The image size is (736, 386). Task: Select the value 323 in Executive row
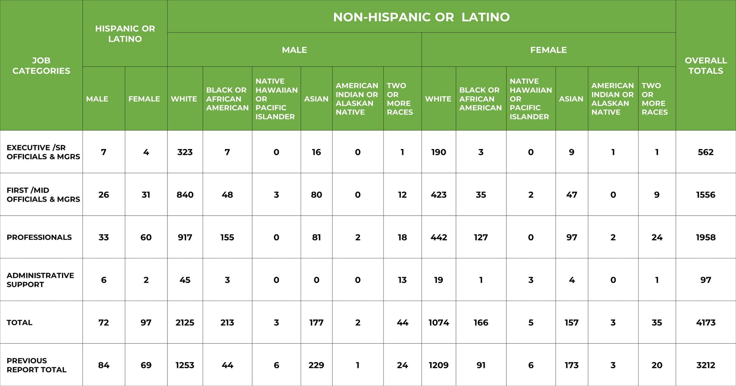coord(185,152)
